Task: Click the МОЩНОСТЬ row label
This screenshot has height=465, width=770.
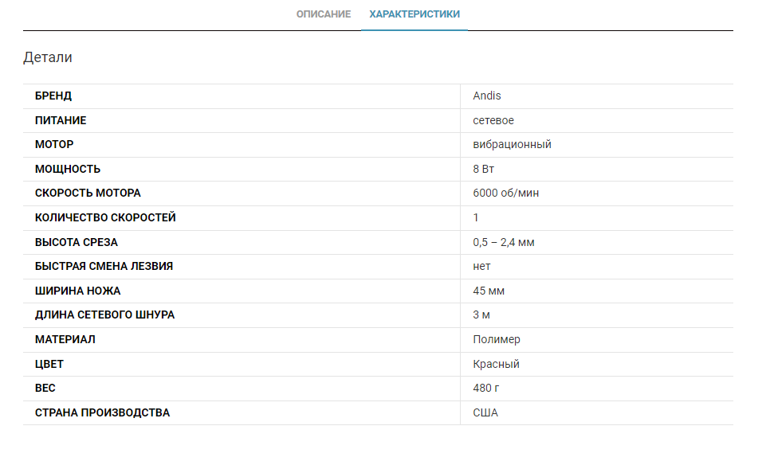Action: (68, 169)
